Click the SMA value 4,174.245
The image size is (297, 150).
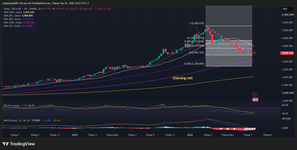pyautogui.click(x=27, y=26)
